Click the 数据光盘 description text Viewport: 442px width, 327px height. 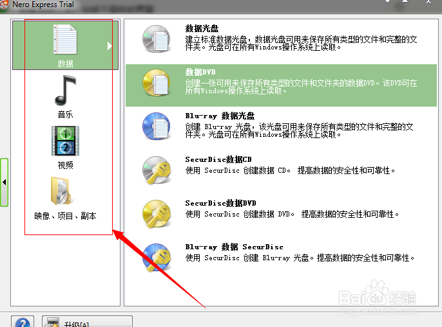[x=301, y=43]
